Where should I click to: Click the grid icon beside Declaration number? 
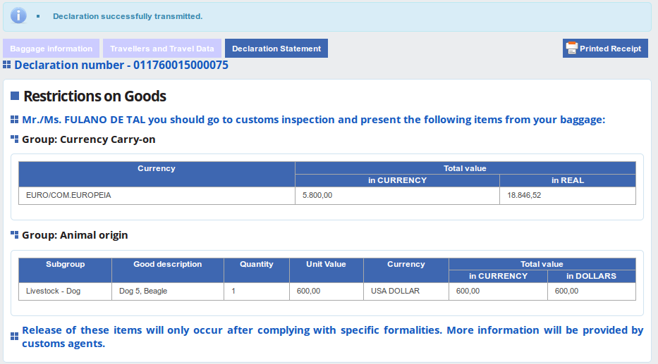(x=7, y=65)
